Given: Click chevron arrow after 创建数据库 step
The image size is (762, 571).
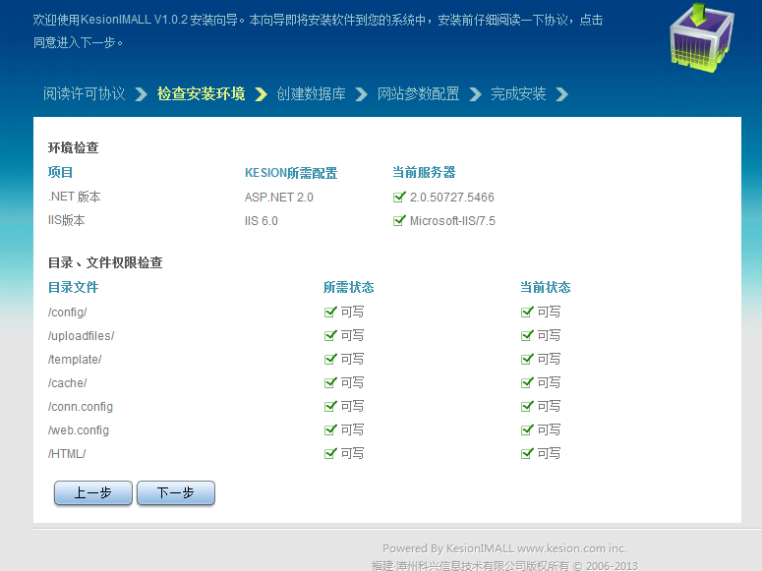Looking at the screenshot, I should point(361,94).
